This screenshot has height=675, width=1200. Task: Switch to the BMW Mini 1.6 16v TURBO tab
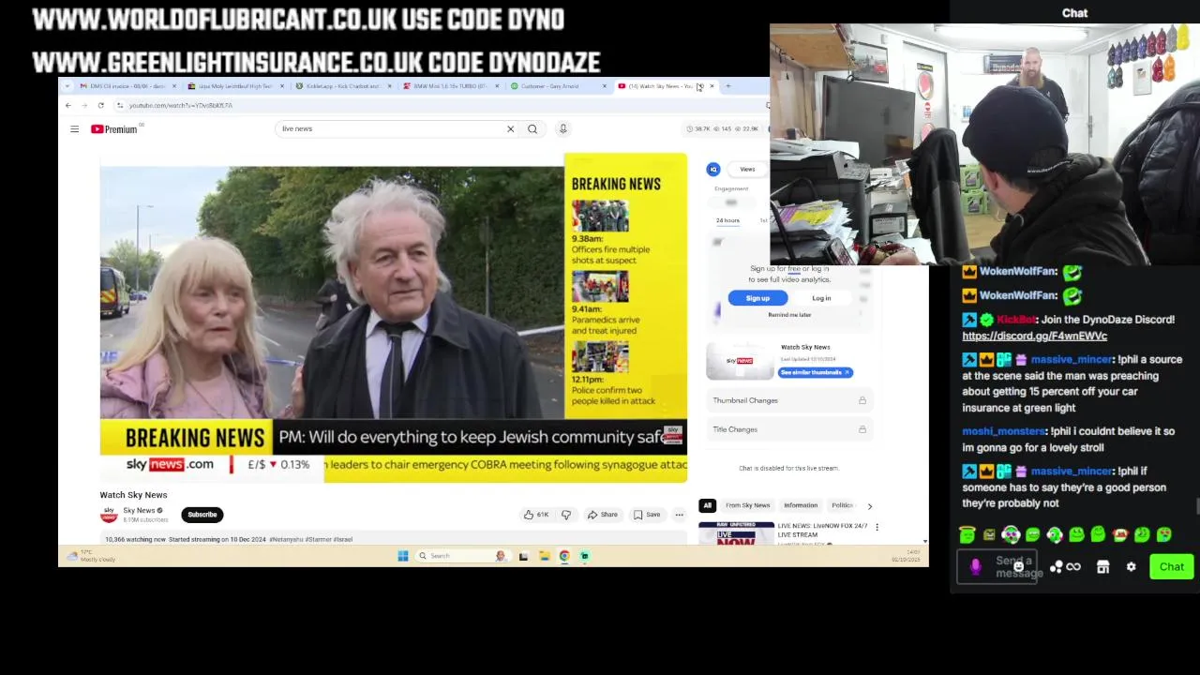point(449,86)
